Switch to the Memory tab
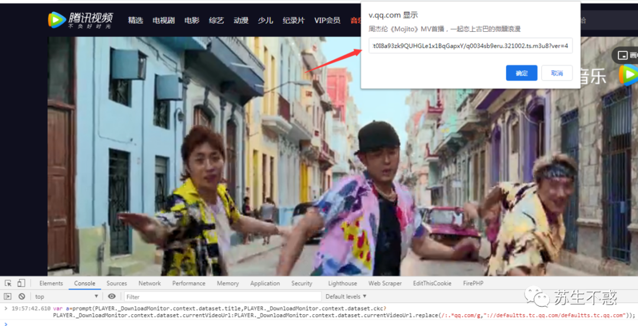 [228, 284]
